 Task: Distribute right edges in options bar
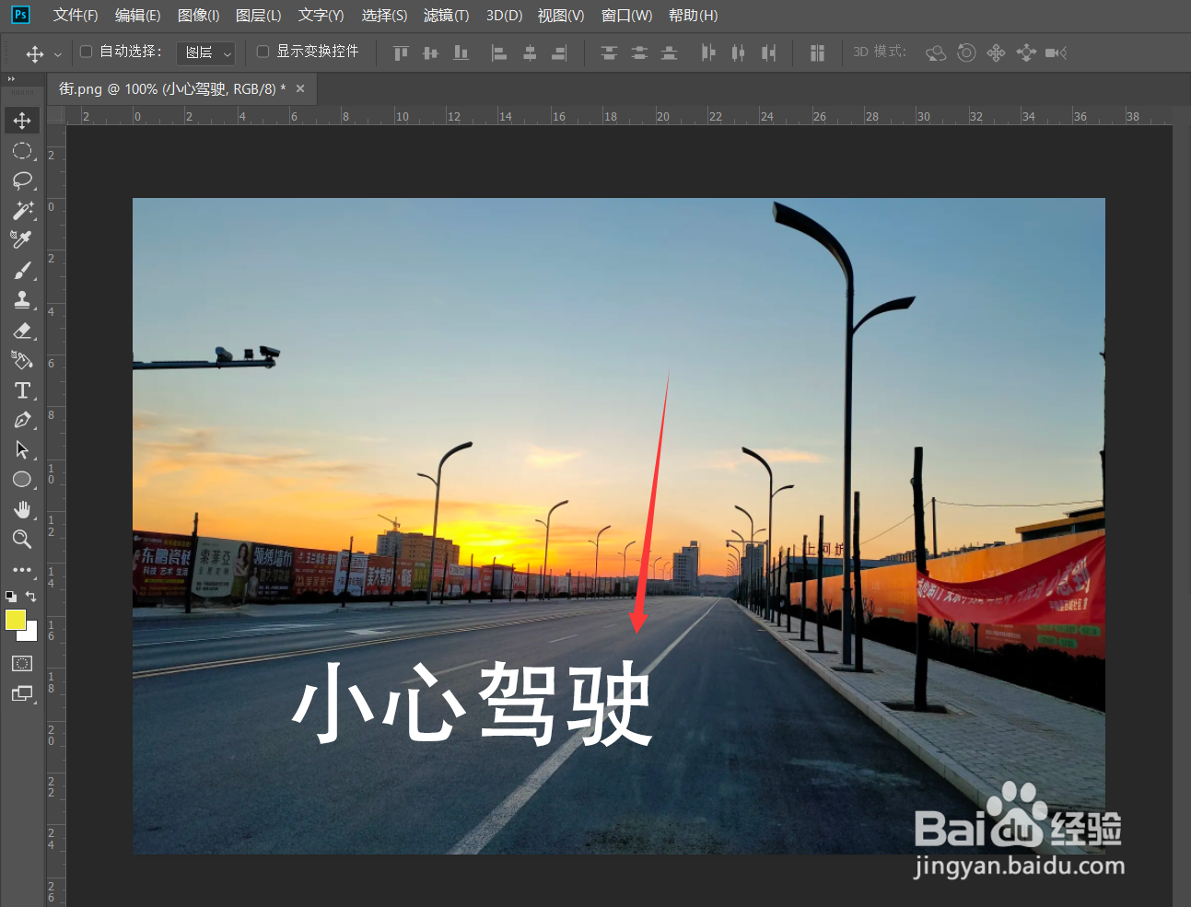tap(768, 52)
